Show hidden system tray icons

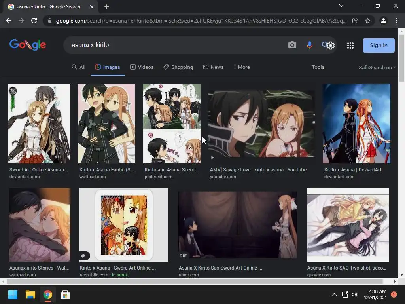[x=334, y=294]
